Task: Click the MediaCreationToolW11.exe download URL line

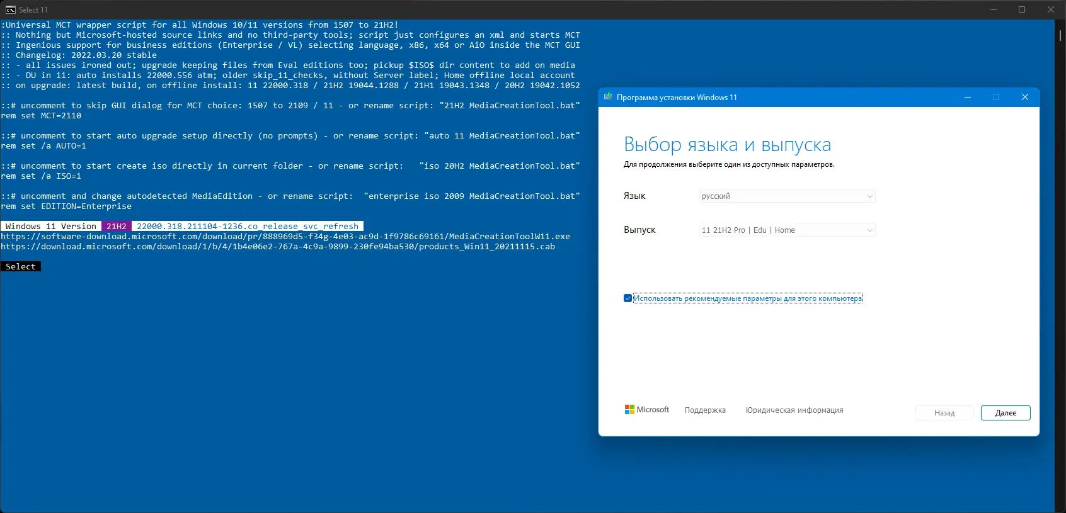Action: pos(285,237)
